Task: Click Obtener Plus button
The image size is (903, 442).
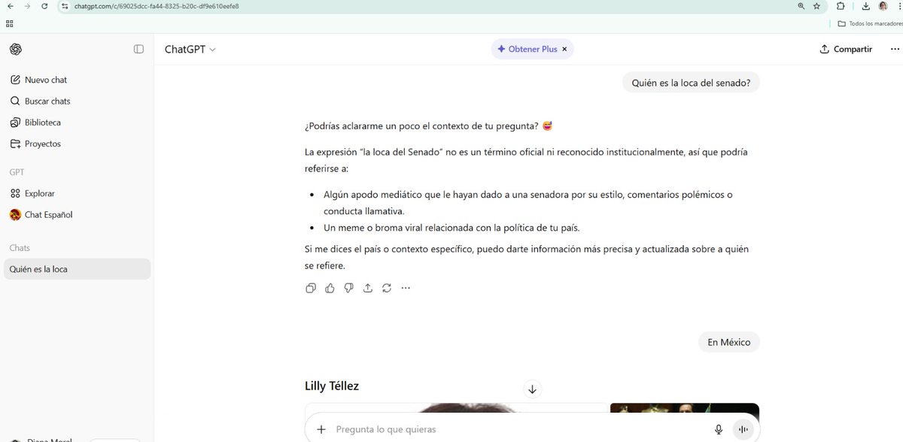Action: tap(528, 49)
